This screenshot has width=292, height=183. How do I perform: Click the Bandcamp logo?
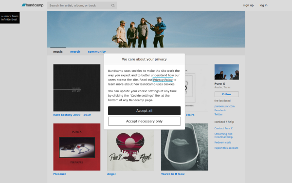[33, 5]
